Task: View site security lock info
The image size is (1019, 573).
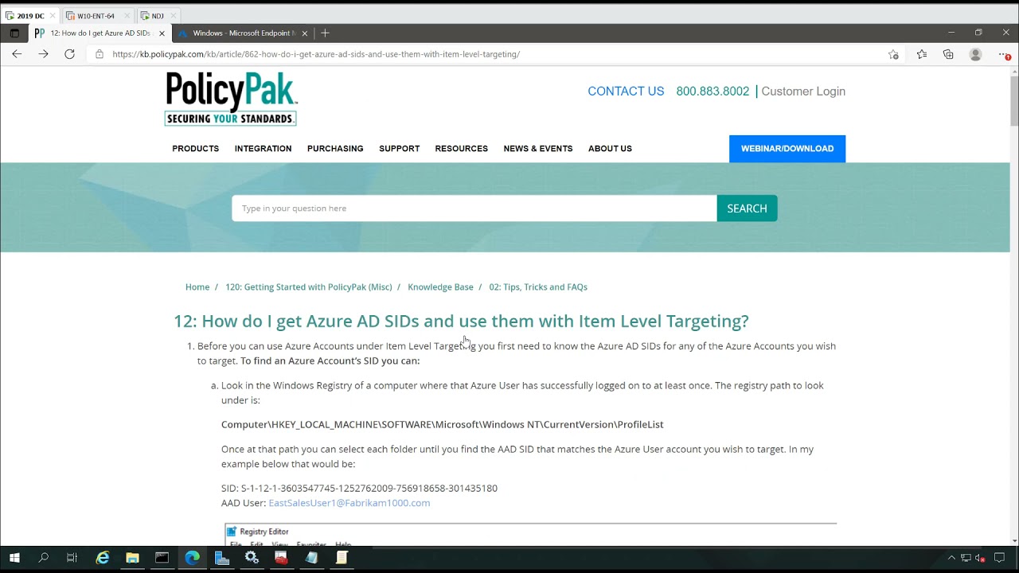Action: coord(100,54)
